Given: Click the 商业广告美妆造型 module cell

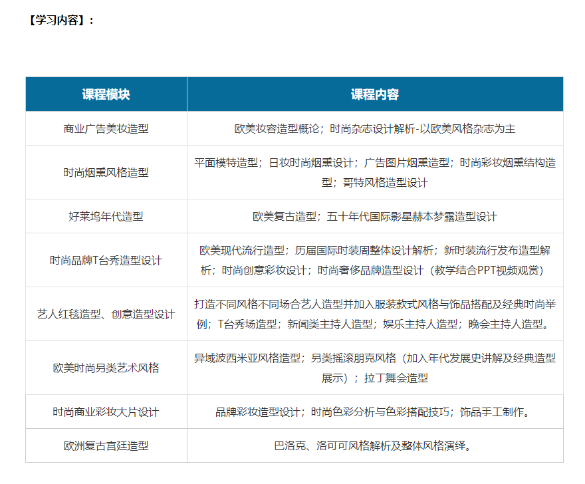Looking at the screenshot, I should (106, 128).
